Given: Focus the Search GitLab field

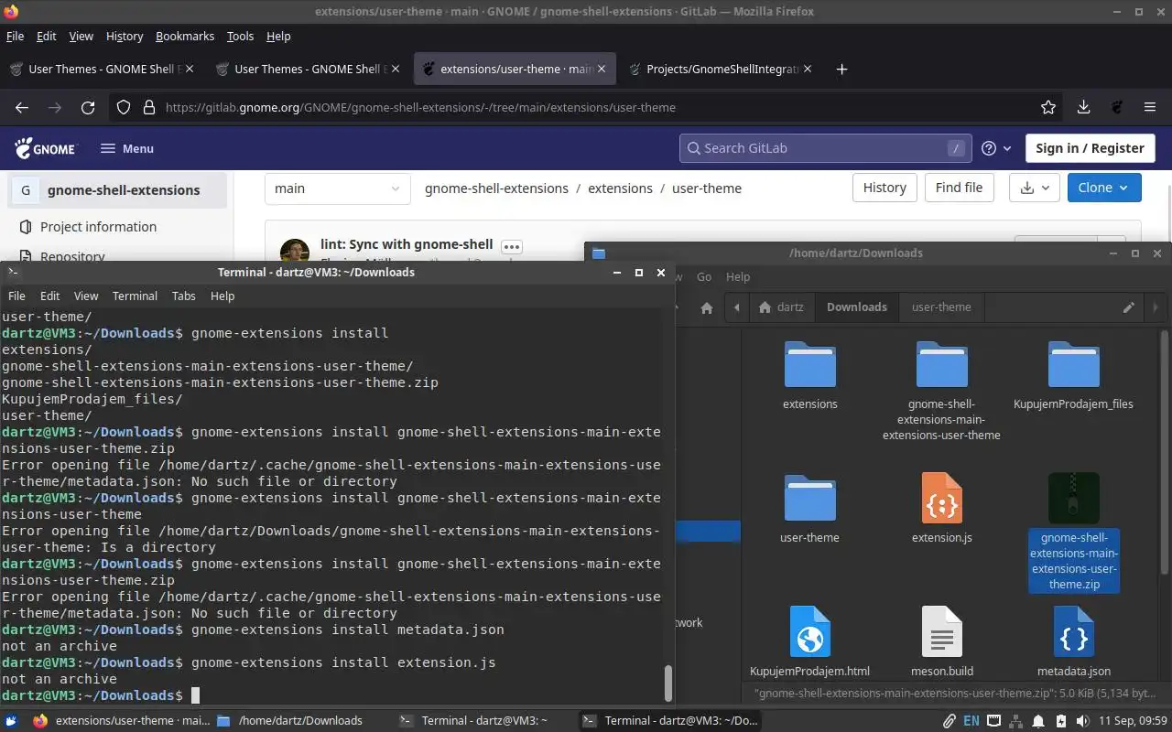Looking at the screenshot, I should coord(827,148).
